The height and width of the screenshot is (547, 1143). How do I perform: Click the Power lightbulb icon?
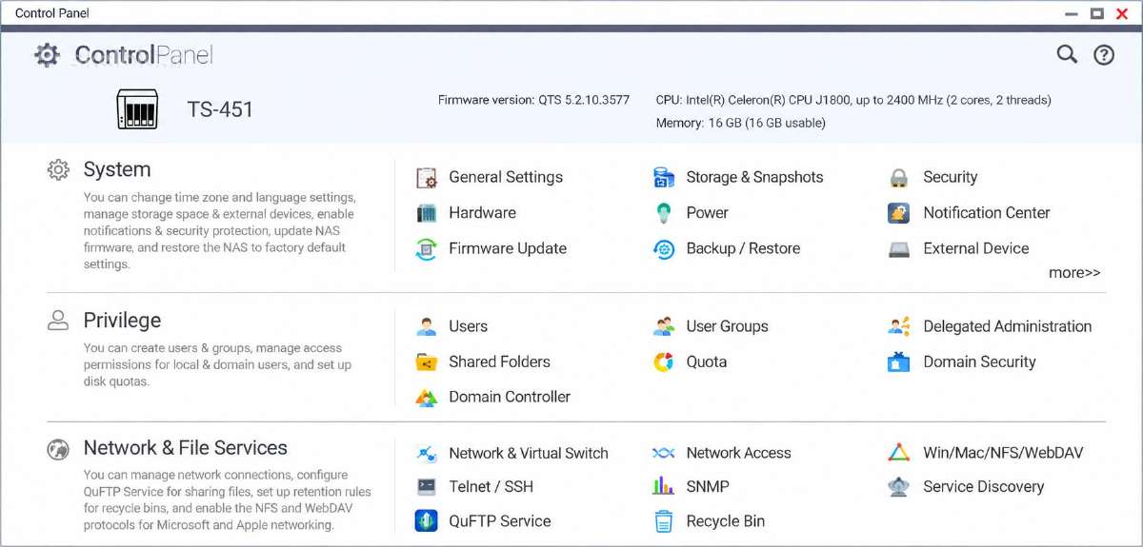[x=664, y=213]
